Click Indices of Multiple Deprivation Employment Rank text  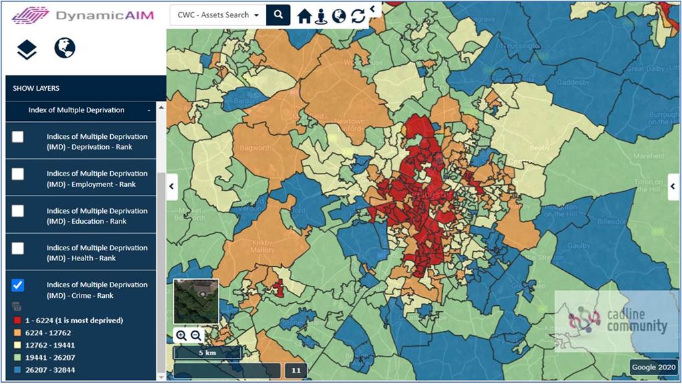pos(97,179)
